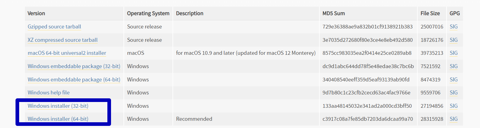Open Windows embeddable package (32-bit) link

(x=74, y=66)
